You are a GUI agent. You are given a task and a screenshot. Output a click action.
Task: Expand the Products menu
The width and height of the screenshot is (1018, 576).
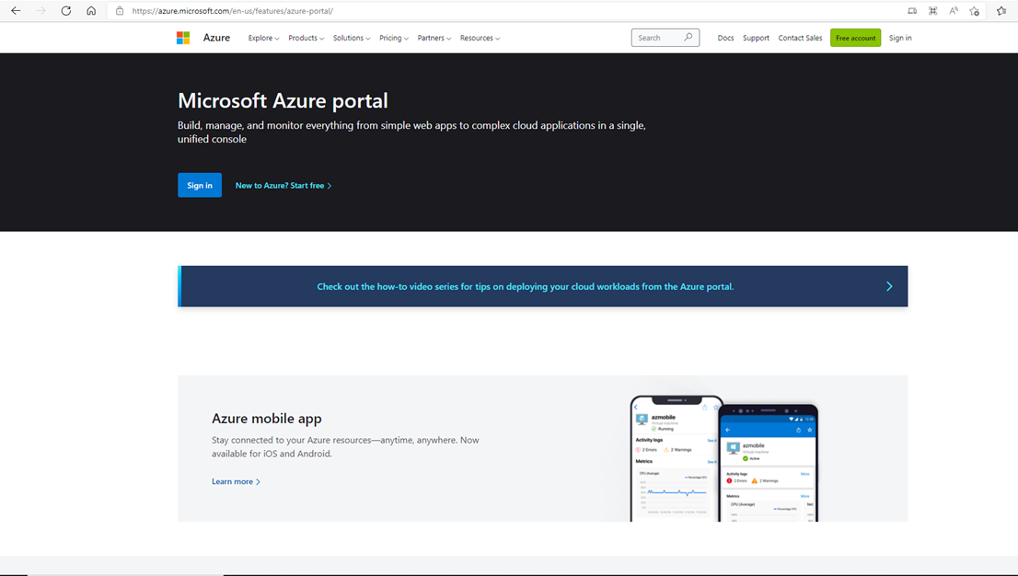(306, 38)
